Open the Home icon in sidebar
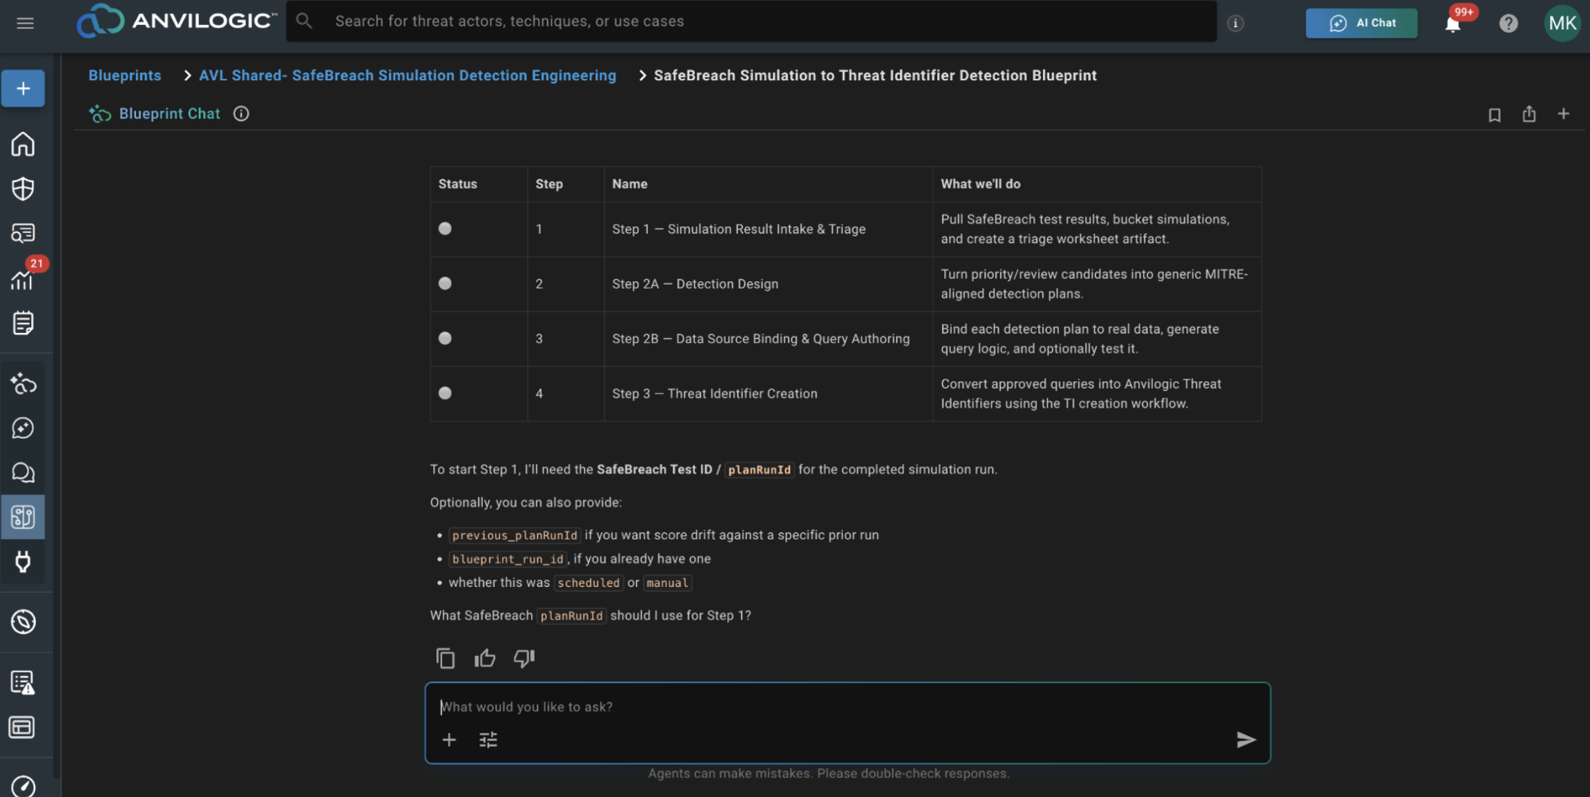Image resolution: width=1590 pixels, height=797 pixels. (x=23, y=144)
